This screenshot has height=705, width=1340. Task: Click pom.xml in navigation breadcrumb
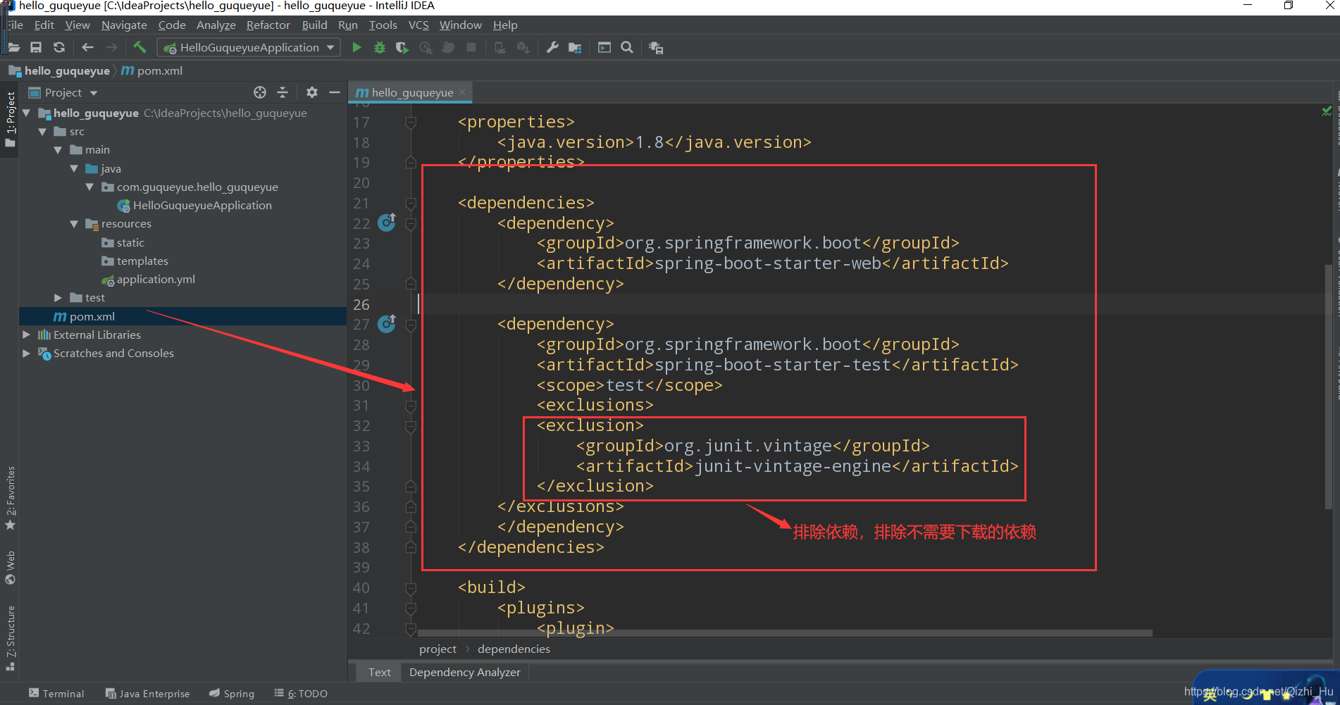click(152, 70)
